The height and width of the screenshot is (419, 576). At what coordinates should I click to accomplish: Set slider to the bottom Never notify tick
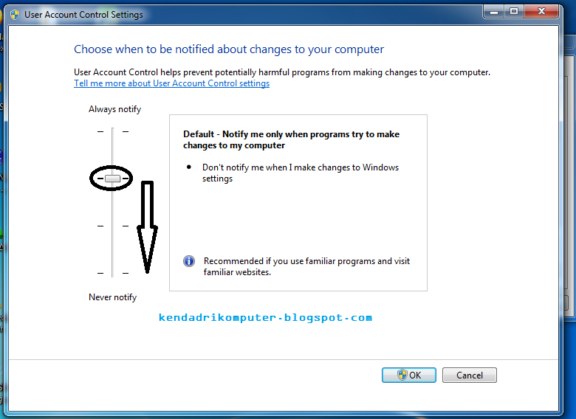[113, 273]
